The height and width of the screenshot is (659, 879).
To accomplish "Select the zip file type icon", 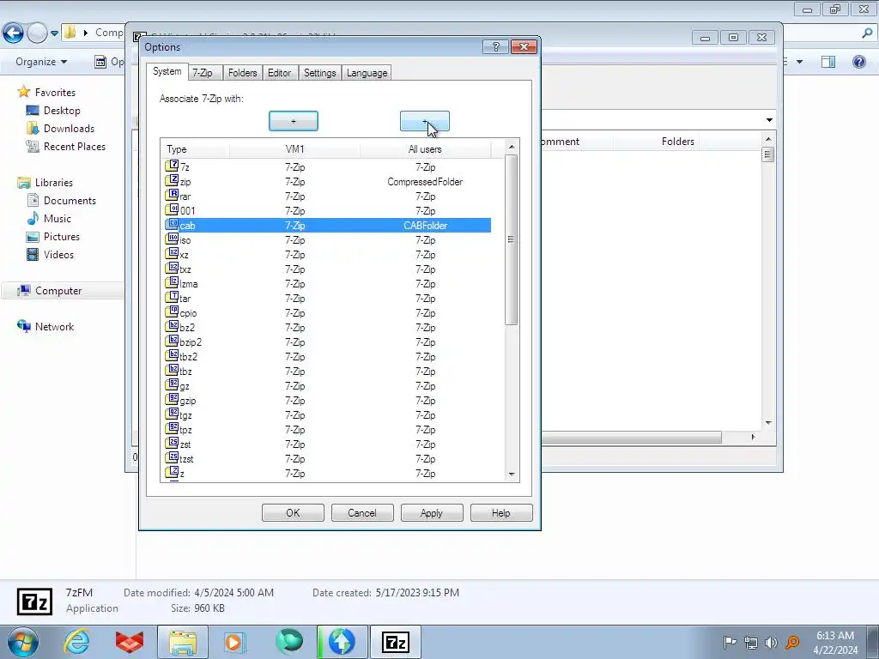I will coord(172,181).
